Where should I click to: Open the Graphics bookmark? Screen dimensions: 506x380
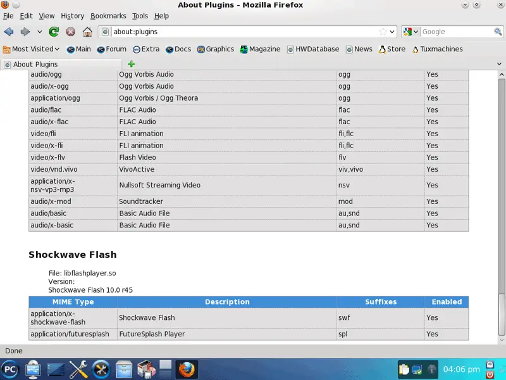(216, 49)
